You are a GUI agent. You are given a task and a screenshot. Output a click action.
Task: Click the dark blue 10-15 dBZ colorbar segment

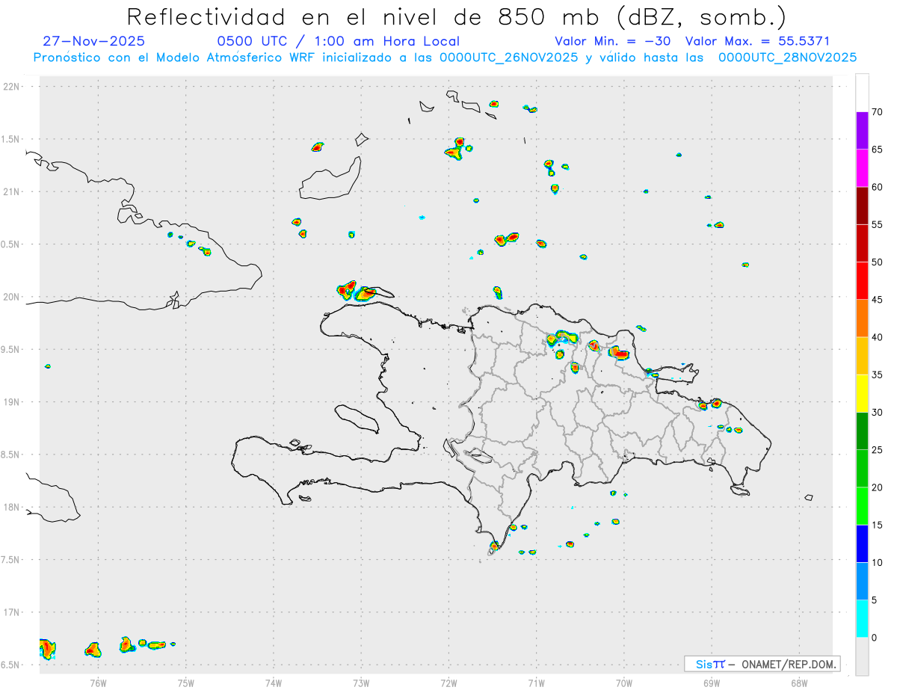coord(862,544)
